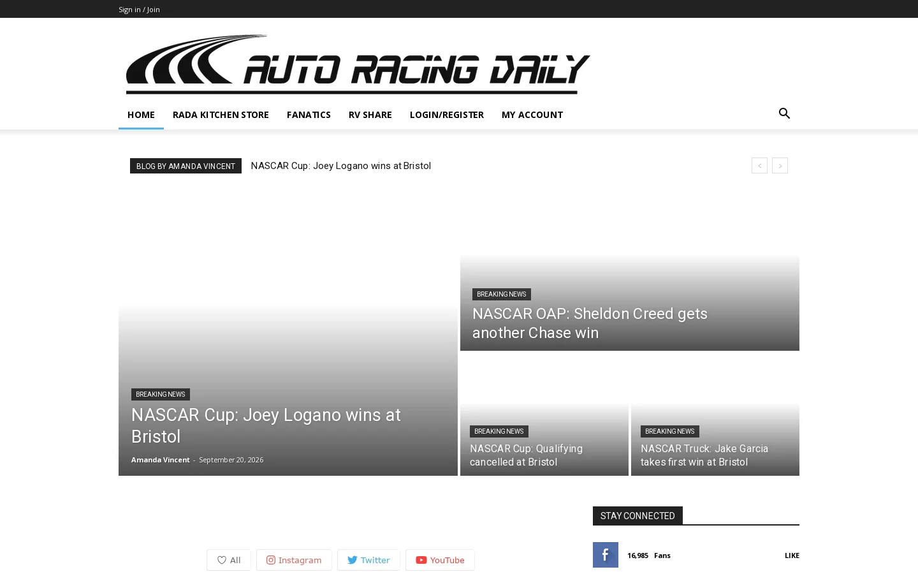
Task: Show the next ticker headline arrow
Action: pyautogui.click(x=780, y=166)
